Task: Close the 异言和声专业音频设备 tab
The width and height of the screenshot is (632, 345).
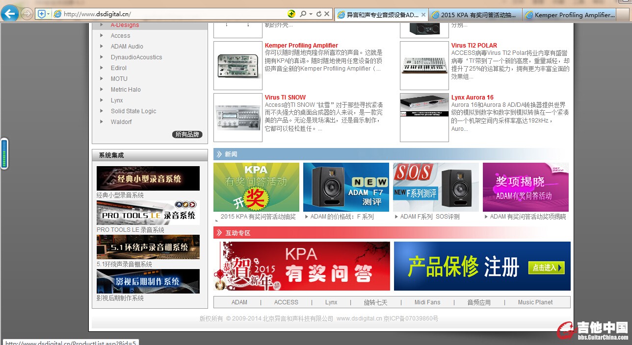Action: pos(423,15)
